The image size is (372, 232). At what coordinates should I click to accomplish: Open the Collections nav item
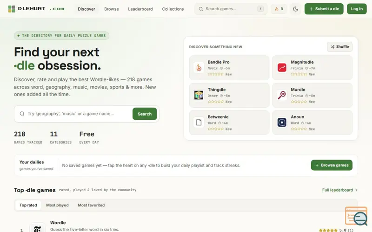[x=173, y=9]
